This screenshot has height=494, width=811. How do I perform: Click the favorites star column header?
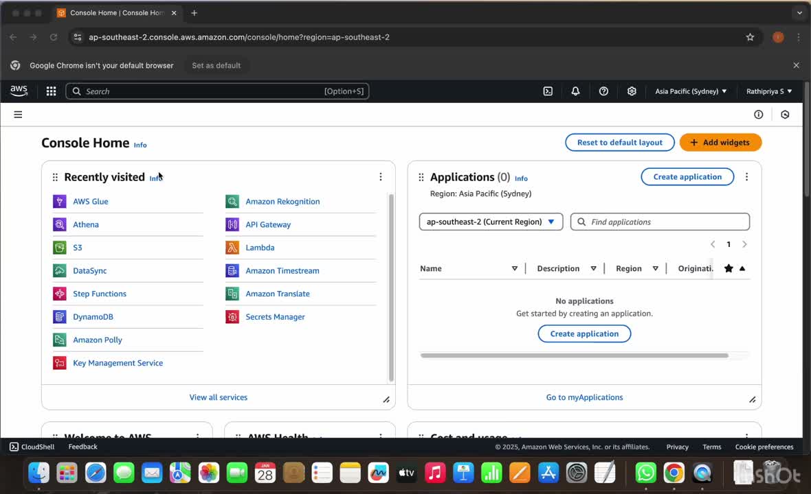[x=729, y=268]
